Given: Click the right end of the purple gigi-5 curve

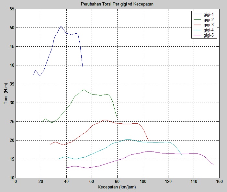Looking at the screenshot, I should coord(213,165).
